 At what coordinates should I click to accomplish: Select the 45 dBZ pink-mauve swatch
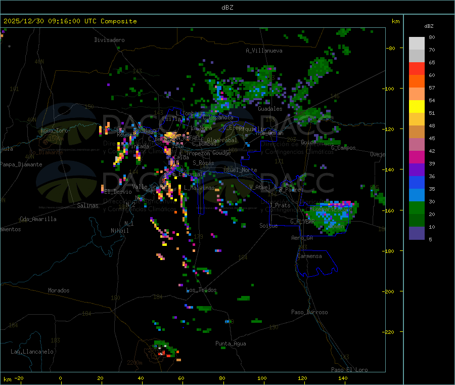click(x=417, y=145)
